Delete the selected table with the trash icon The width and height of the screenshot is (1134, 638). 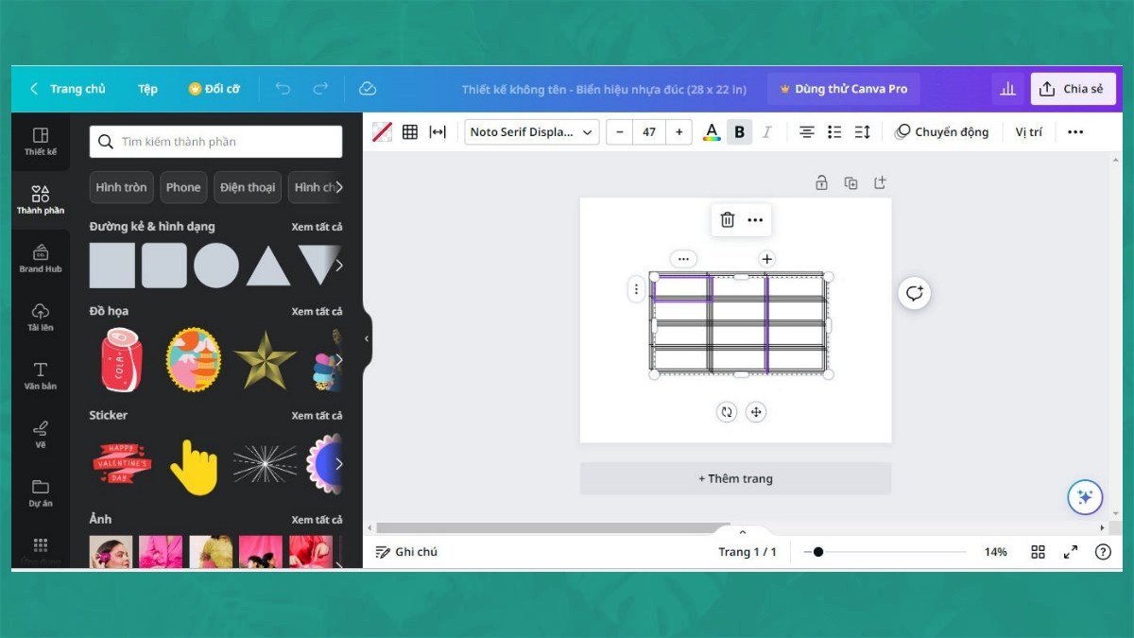727,220
